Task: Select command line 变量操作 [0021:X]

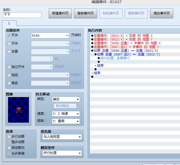Action: click(135, 36)
